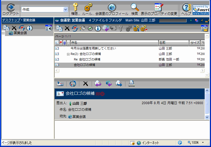The image size is (211, 147).
Task: Open 表示のプロパティの変更 view properties
Action: pyautogui.click(x=159, y=7)
